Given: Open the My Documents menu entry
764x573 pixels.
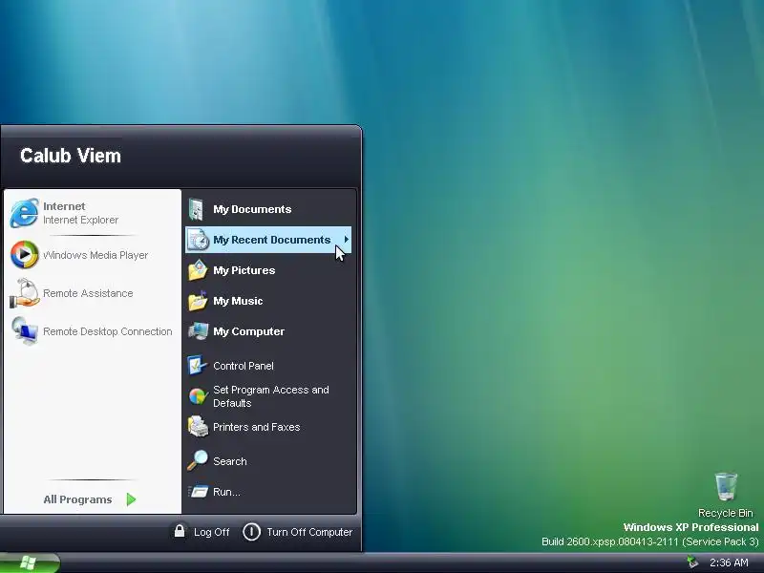Looking at the screenshot, I should [268, 209].
